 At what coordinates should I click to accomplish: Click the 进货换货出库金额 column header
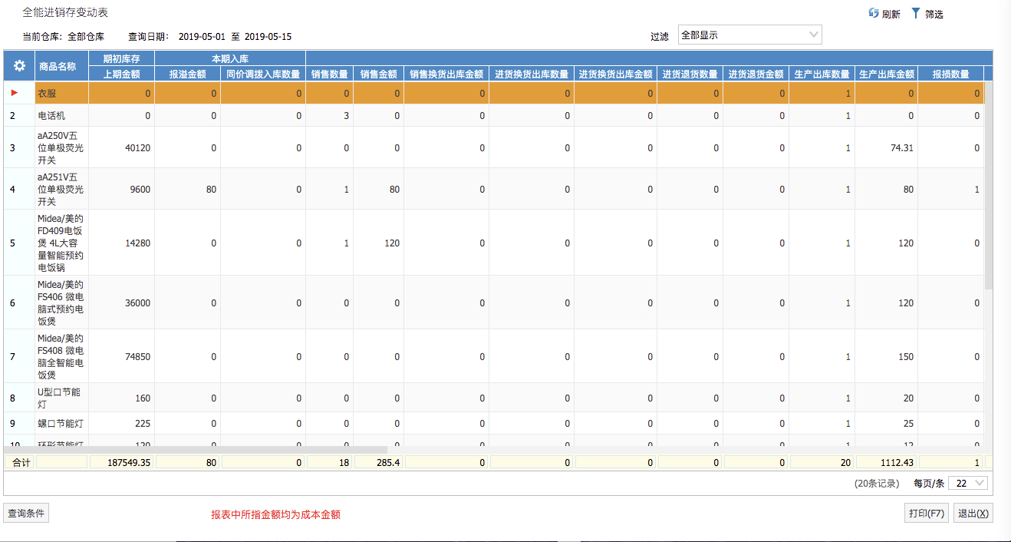pyautogui.click(x=615, y=74)
